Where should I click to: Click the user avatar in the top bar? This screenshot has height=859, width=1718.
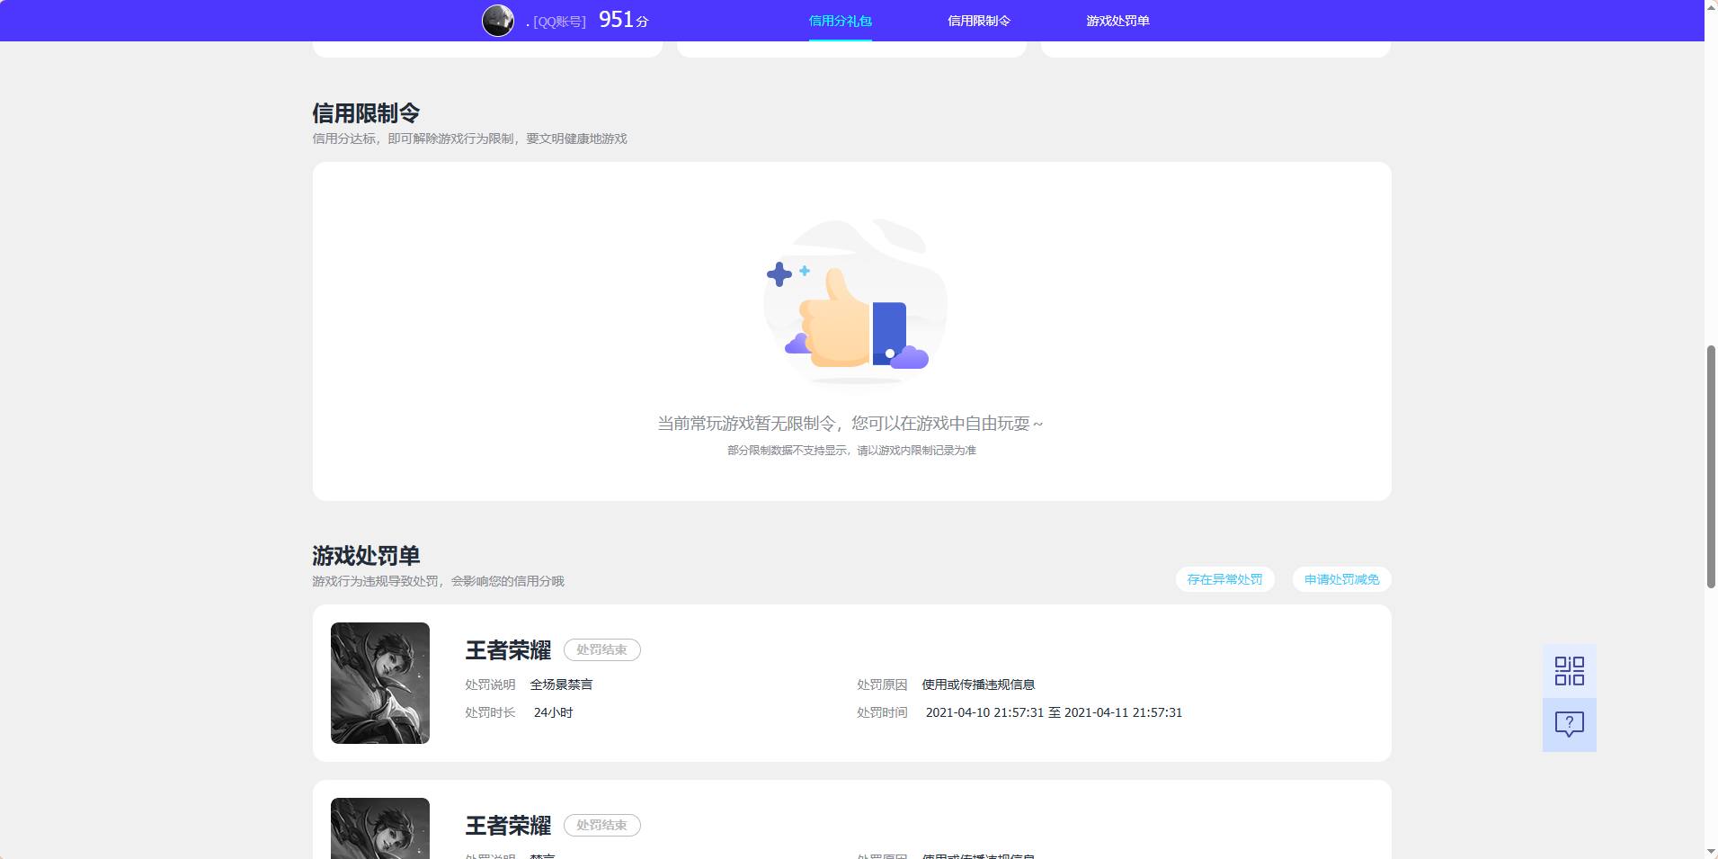498,20
